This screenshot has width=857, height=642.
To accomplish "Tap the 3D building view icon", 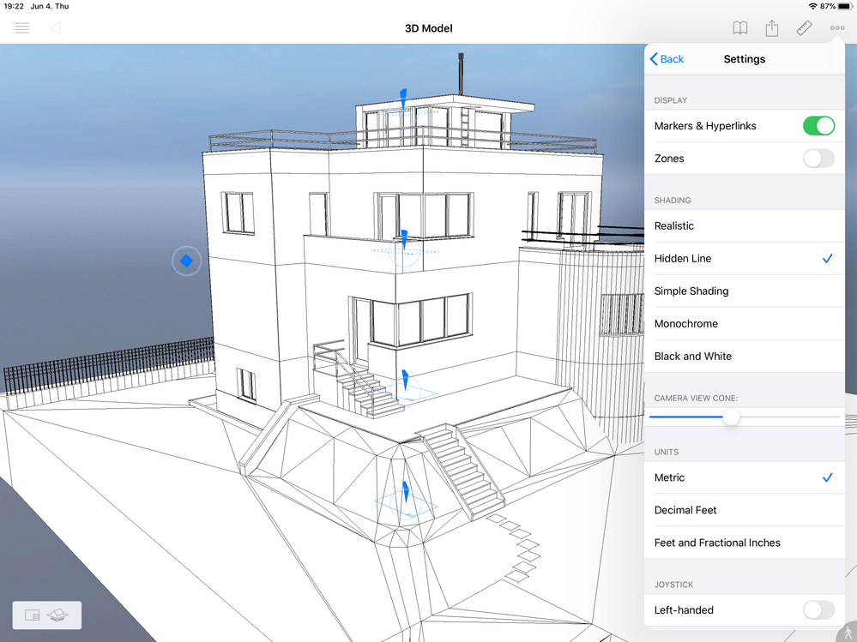I will coord(57,615).
